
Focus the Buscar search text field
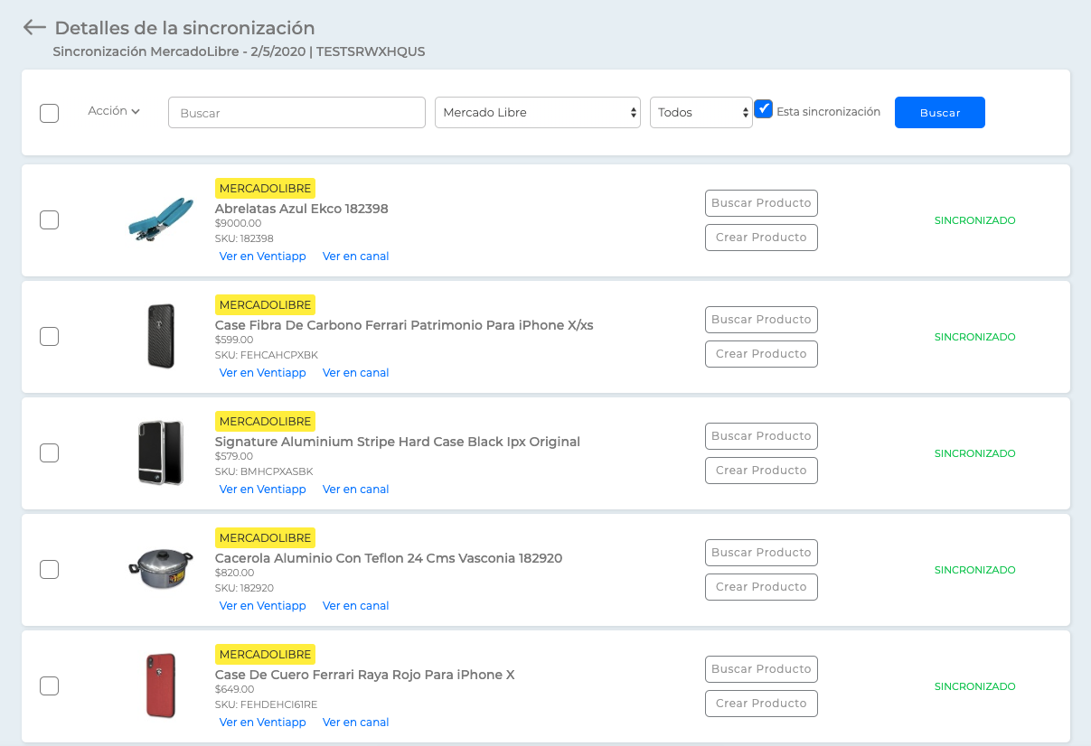click(x=296, y=113)
